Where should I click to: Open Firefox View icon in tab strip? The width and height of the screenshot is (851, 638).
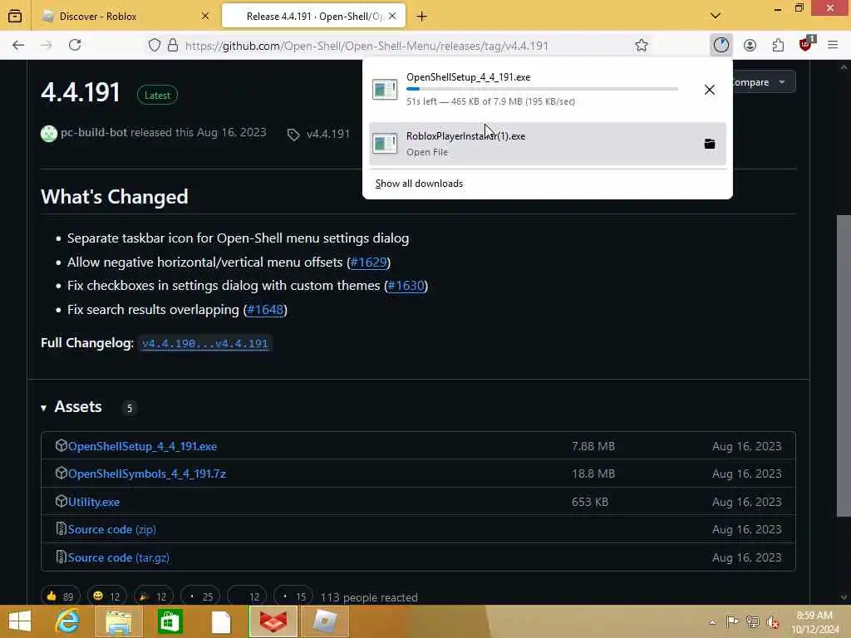(15, 16)
